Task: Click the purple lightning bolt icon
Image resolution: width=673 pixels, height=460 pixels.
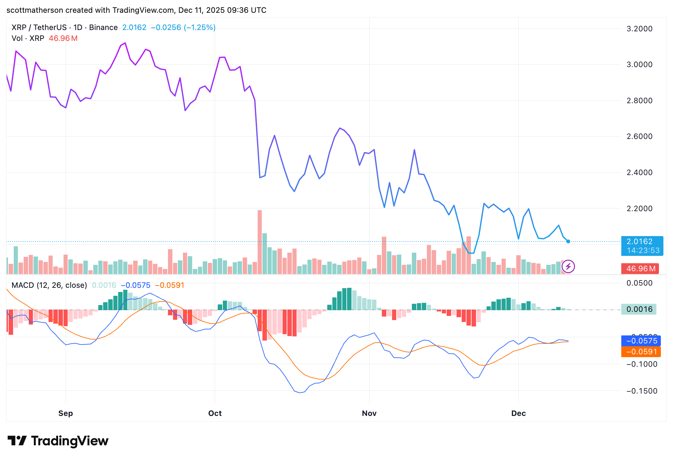Action: (568, 266)
